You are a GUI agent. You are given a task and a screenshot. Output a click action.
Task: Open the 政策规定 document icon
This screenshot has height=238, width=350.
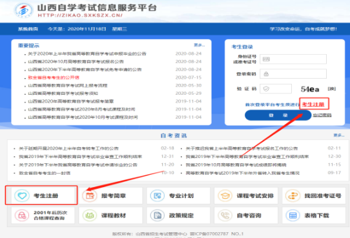click(158, 215)
